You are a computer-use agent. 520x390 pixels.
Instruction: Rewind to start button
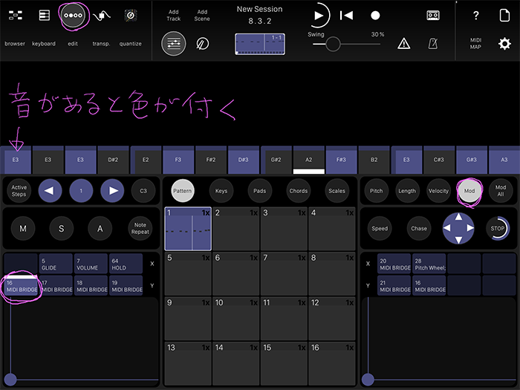click(346, 16)
